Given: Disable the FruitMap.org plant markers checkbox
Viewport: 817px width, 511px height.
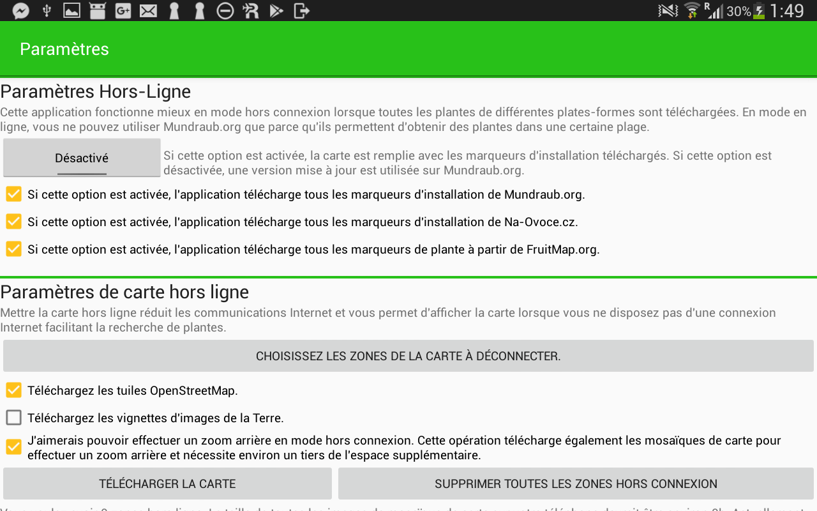Looking at the screenshot, I should point(14,249).
